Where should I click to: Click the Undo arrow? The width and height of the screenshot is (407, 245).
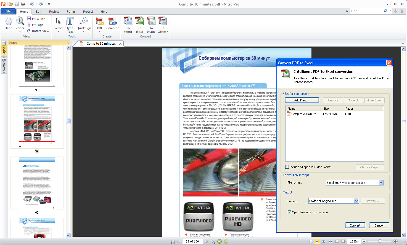pos(32,4)
